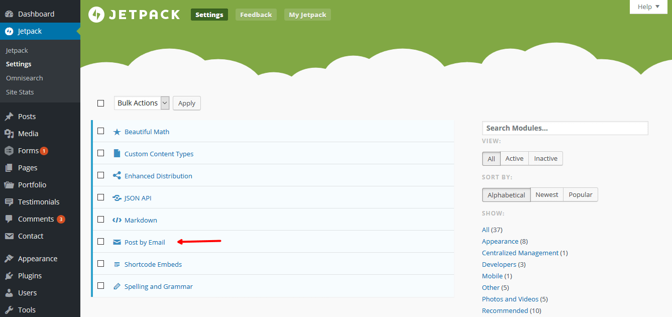
Task: Open the Post by Email module link
Action: 145,242
